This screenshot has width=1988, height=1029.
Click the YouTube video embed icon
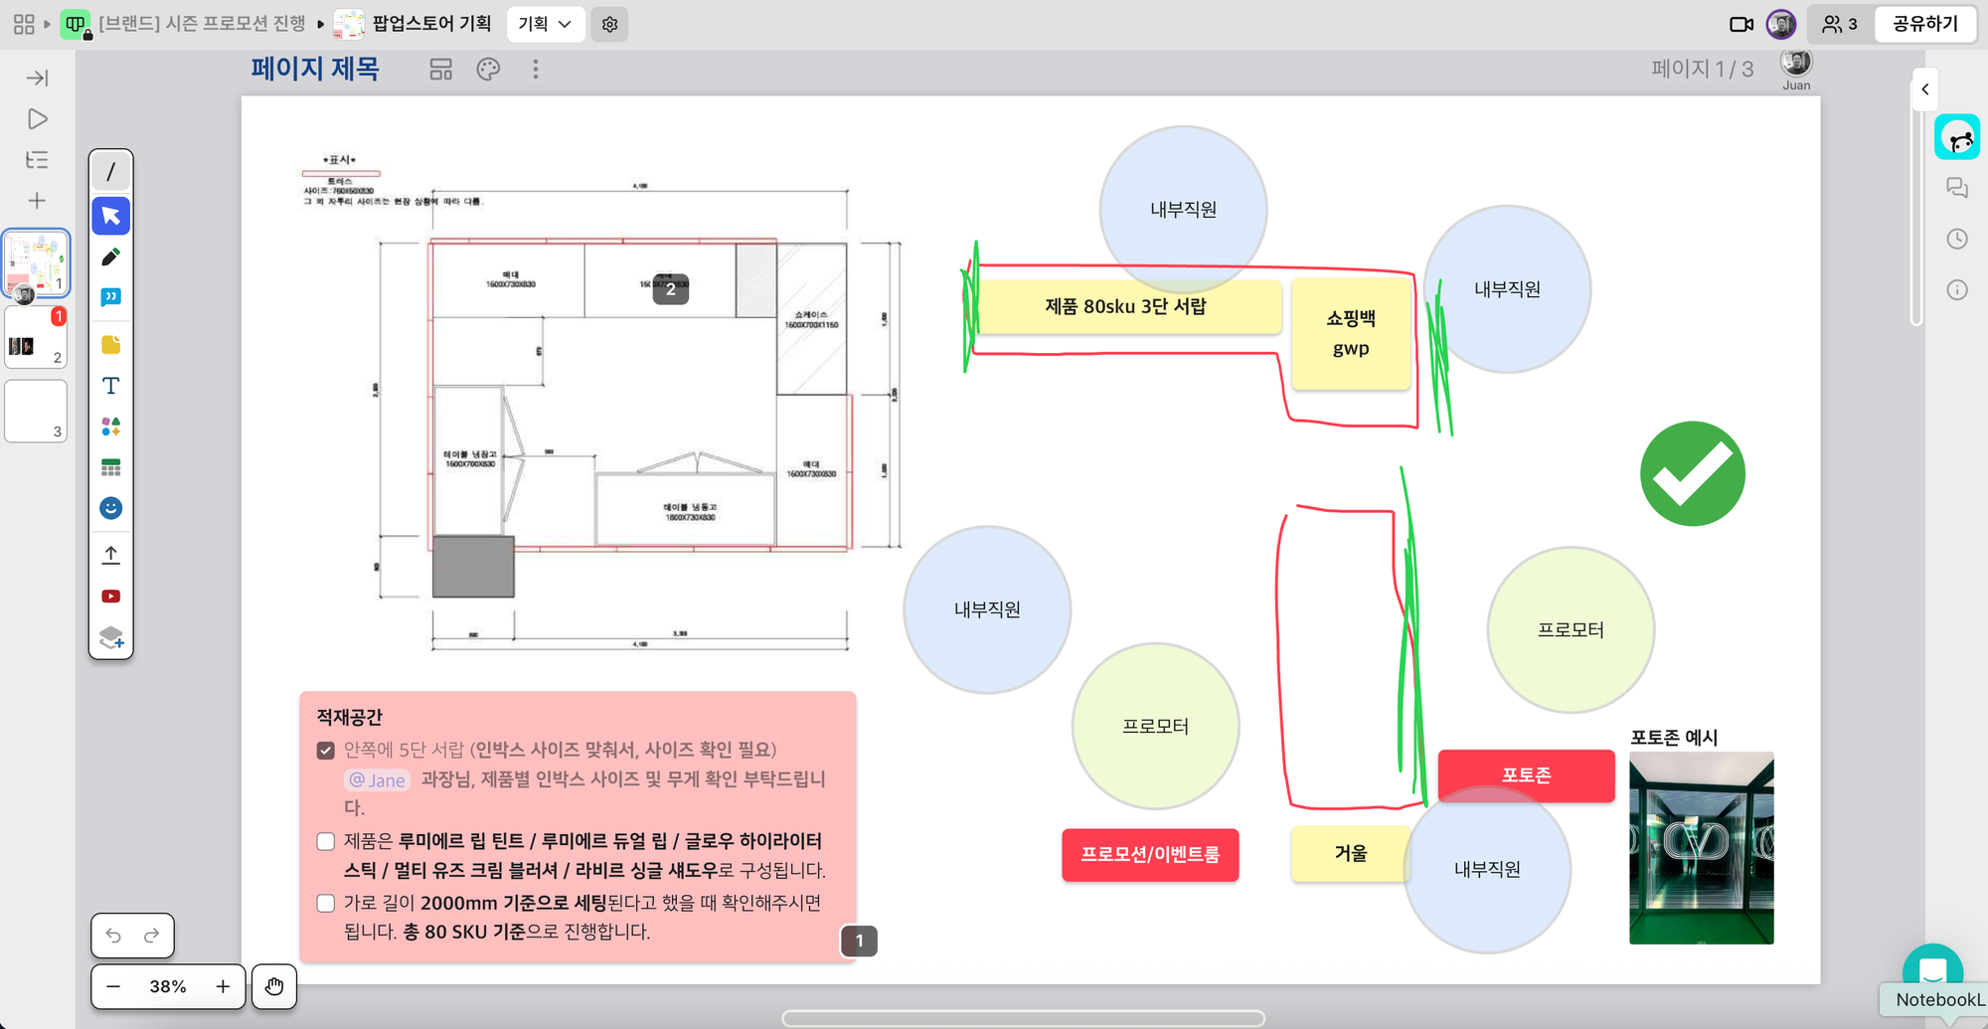[110, 597]
